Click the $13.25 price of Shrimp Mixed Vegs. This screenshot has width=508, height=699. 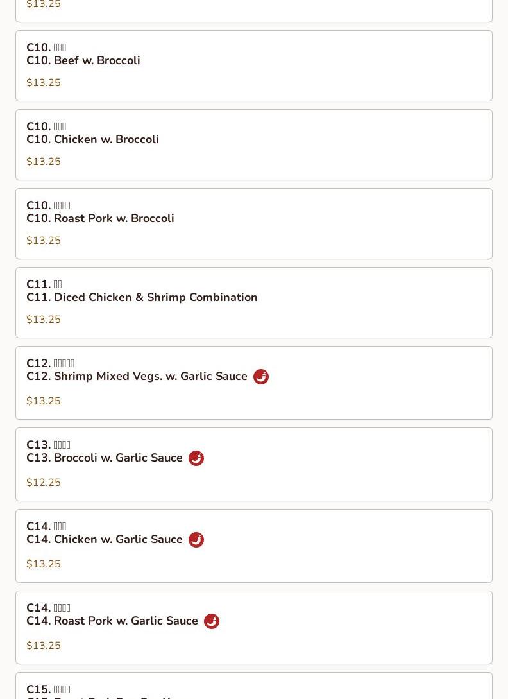coord(44,401)
